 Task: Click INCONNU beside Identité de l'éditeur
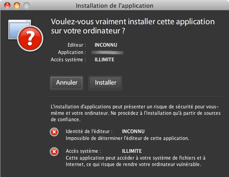pyautogui.click(x=133, y=131)
